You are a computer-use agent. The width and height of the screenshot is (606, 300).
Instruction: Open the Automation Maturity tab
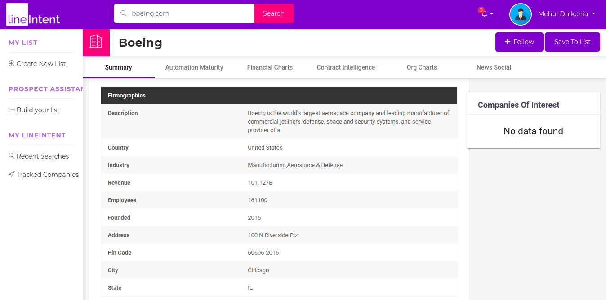pyautogui.click(x=194, y=67)
